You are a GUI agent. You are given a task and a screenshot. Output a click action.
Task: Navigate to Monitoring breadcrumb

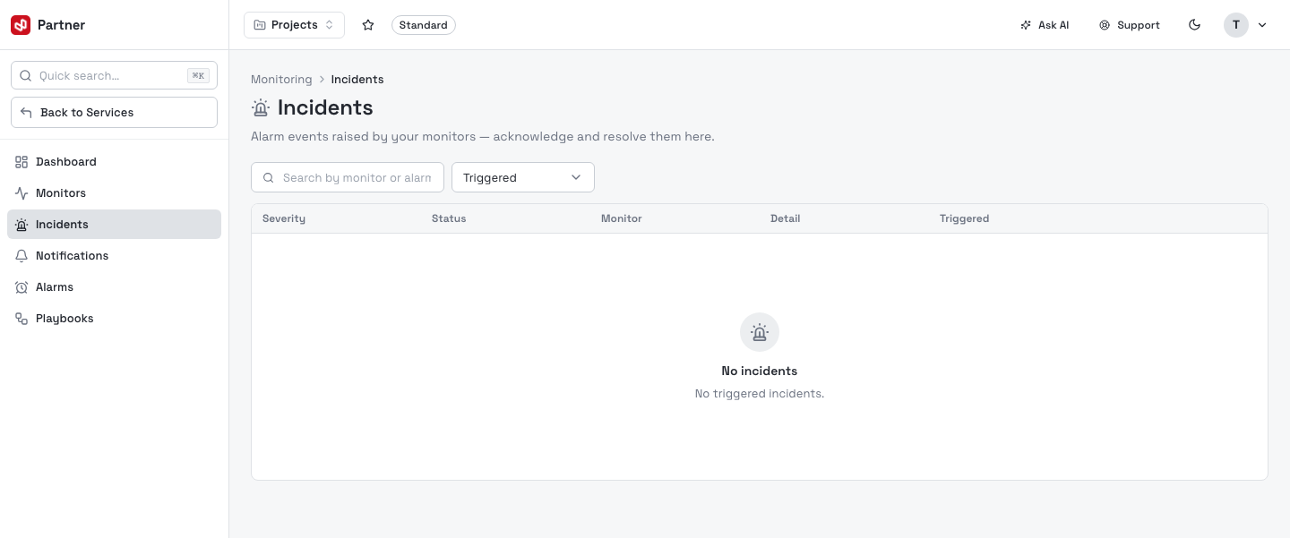(x=281, y=80)
